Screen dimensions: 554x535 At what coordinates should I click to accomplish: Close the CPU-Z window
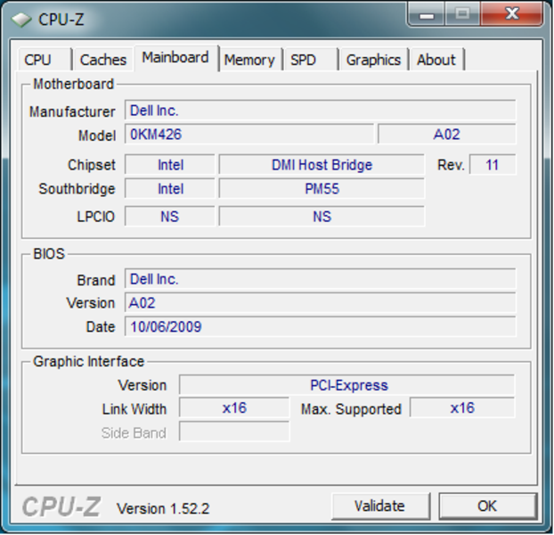coord(511,14)
